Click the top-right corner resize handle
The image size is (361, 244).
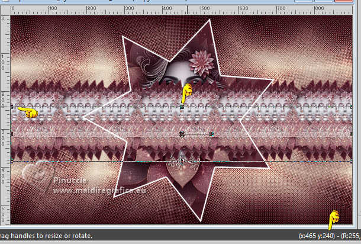coord(352,107)
